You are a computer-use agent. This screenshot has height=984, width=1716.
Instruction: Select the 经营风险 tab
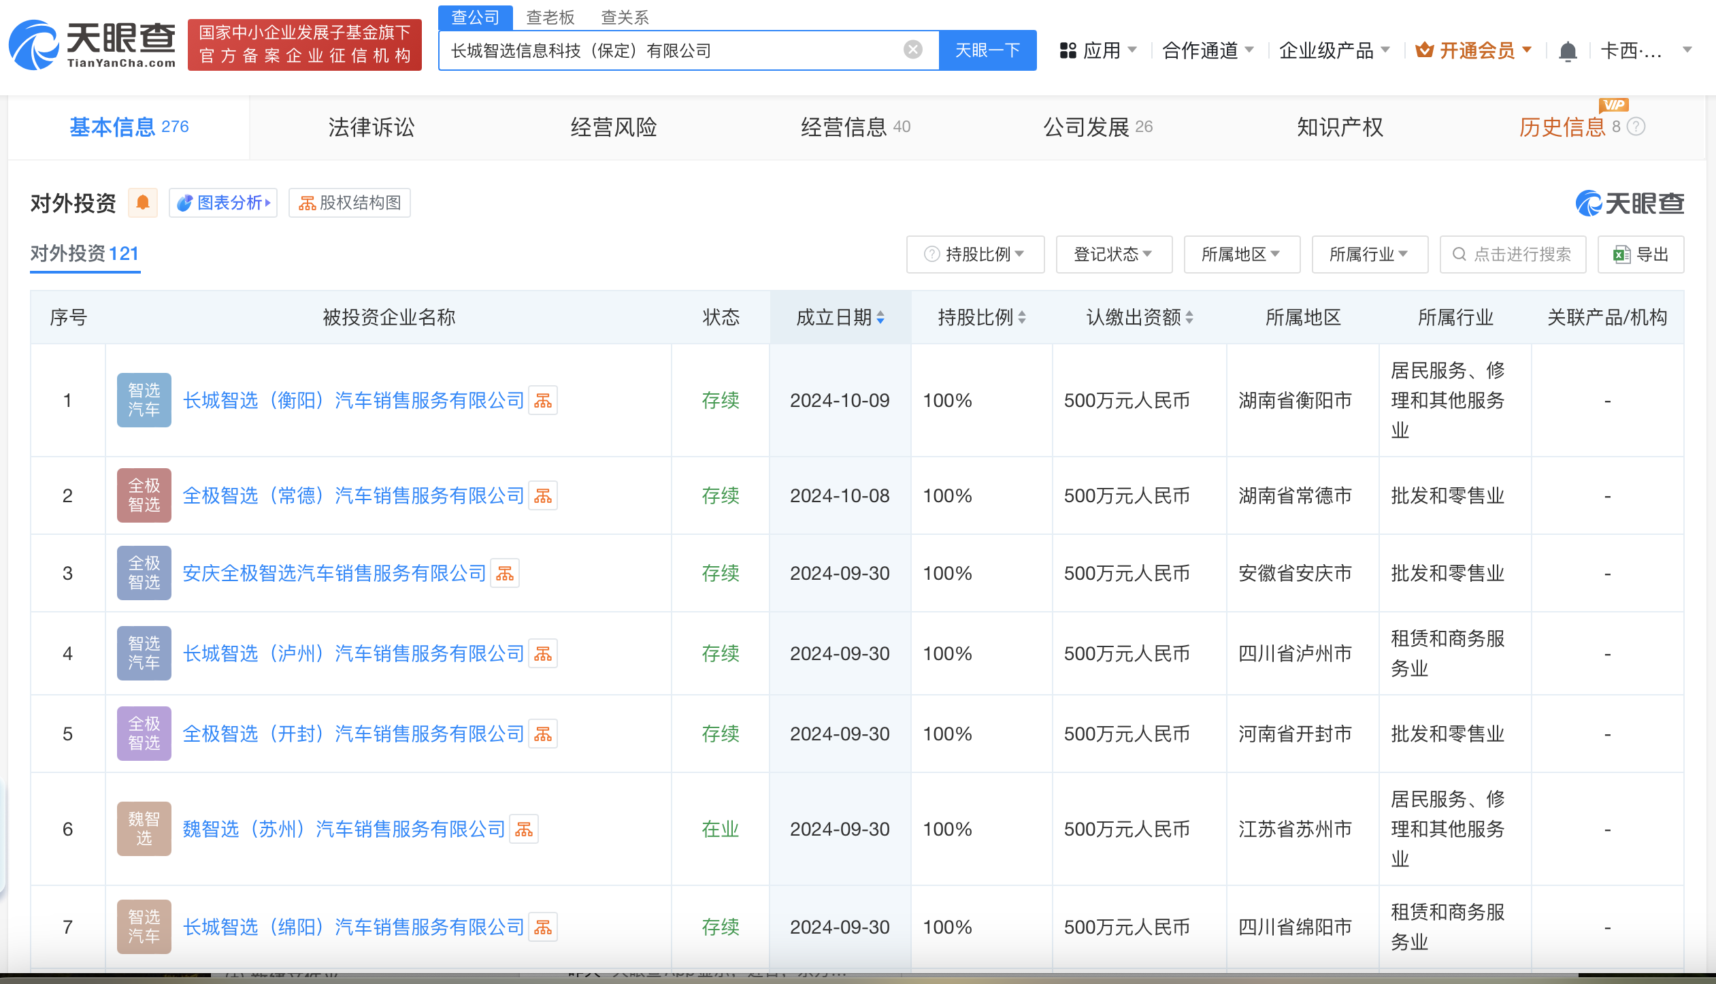click(x=613, y=127)
